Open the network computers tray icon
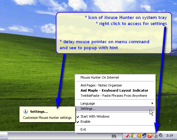Screen dimensions: 177x140 tap(144, 135)
